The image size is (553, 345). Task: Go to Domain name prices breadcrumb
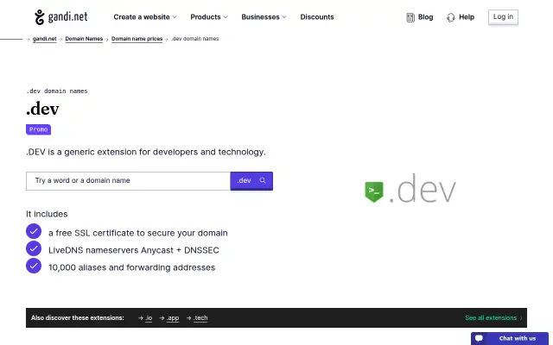137,39
